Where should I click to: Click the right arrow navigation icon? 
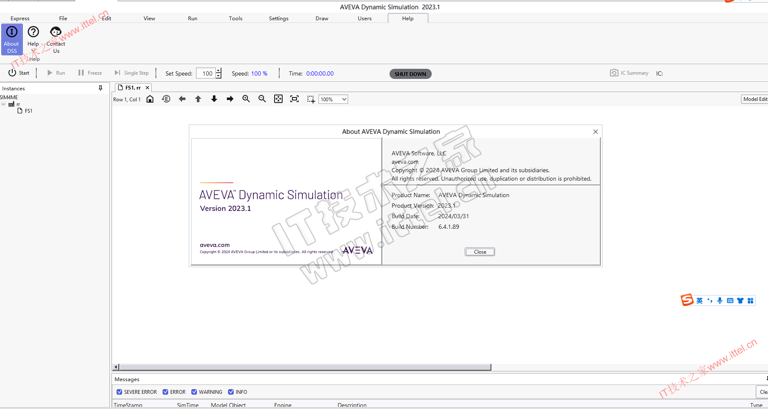pos(230,99)
